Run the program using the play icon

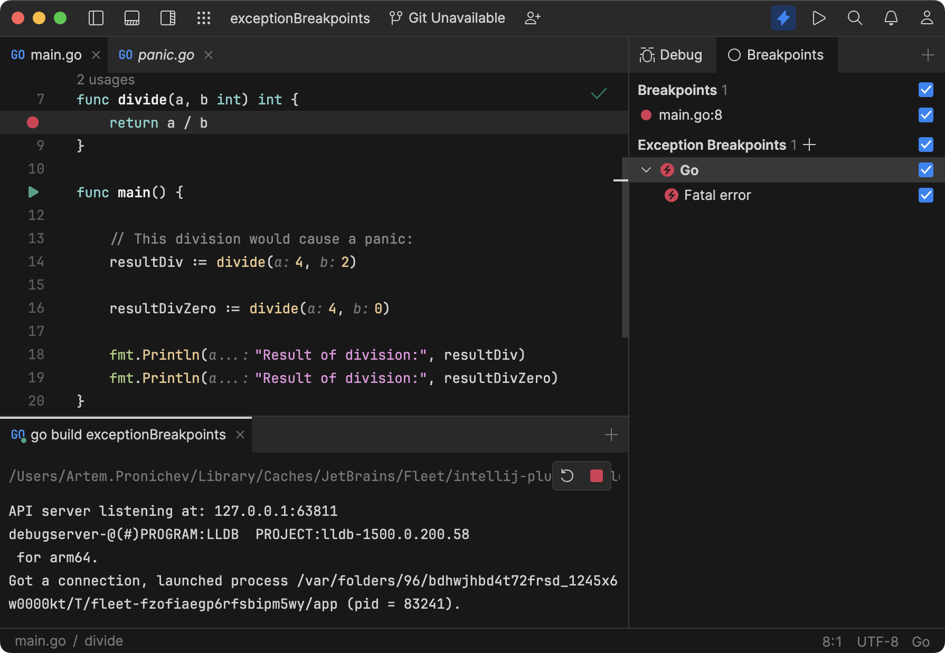pyautogui.click(x=819, y=17)
